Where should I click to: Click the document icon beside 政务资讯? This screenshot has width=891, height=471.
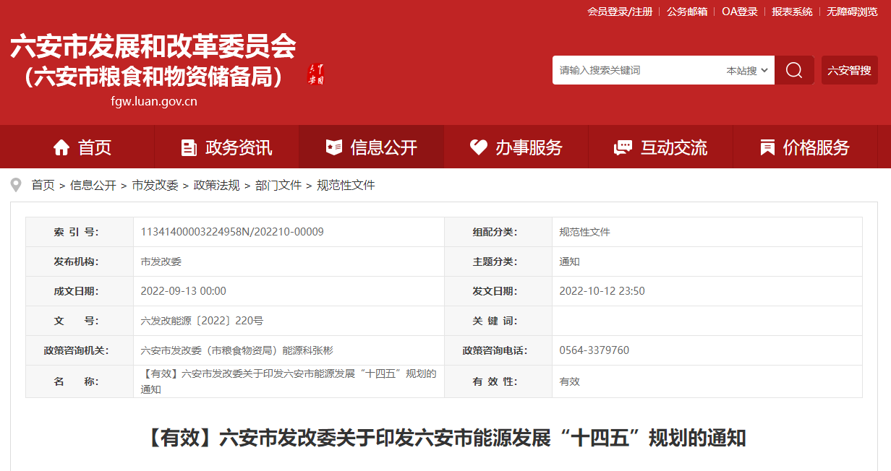(189, 147)
